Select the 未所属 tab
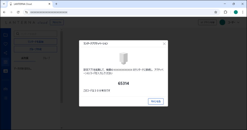 pos(25,58)
